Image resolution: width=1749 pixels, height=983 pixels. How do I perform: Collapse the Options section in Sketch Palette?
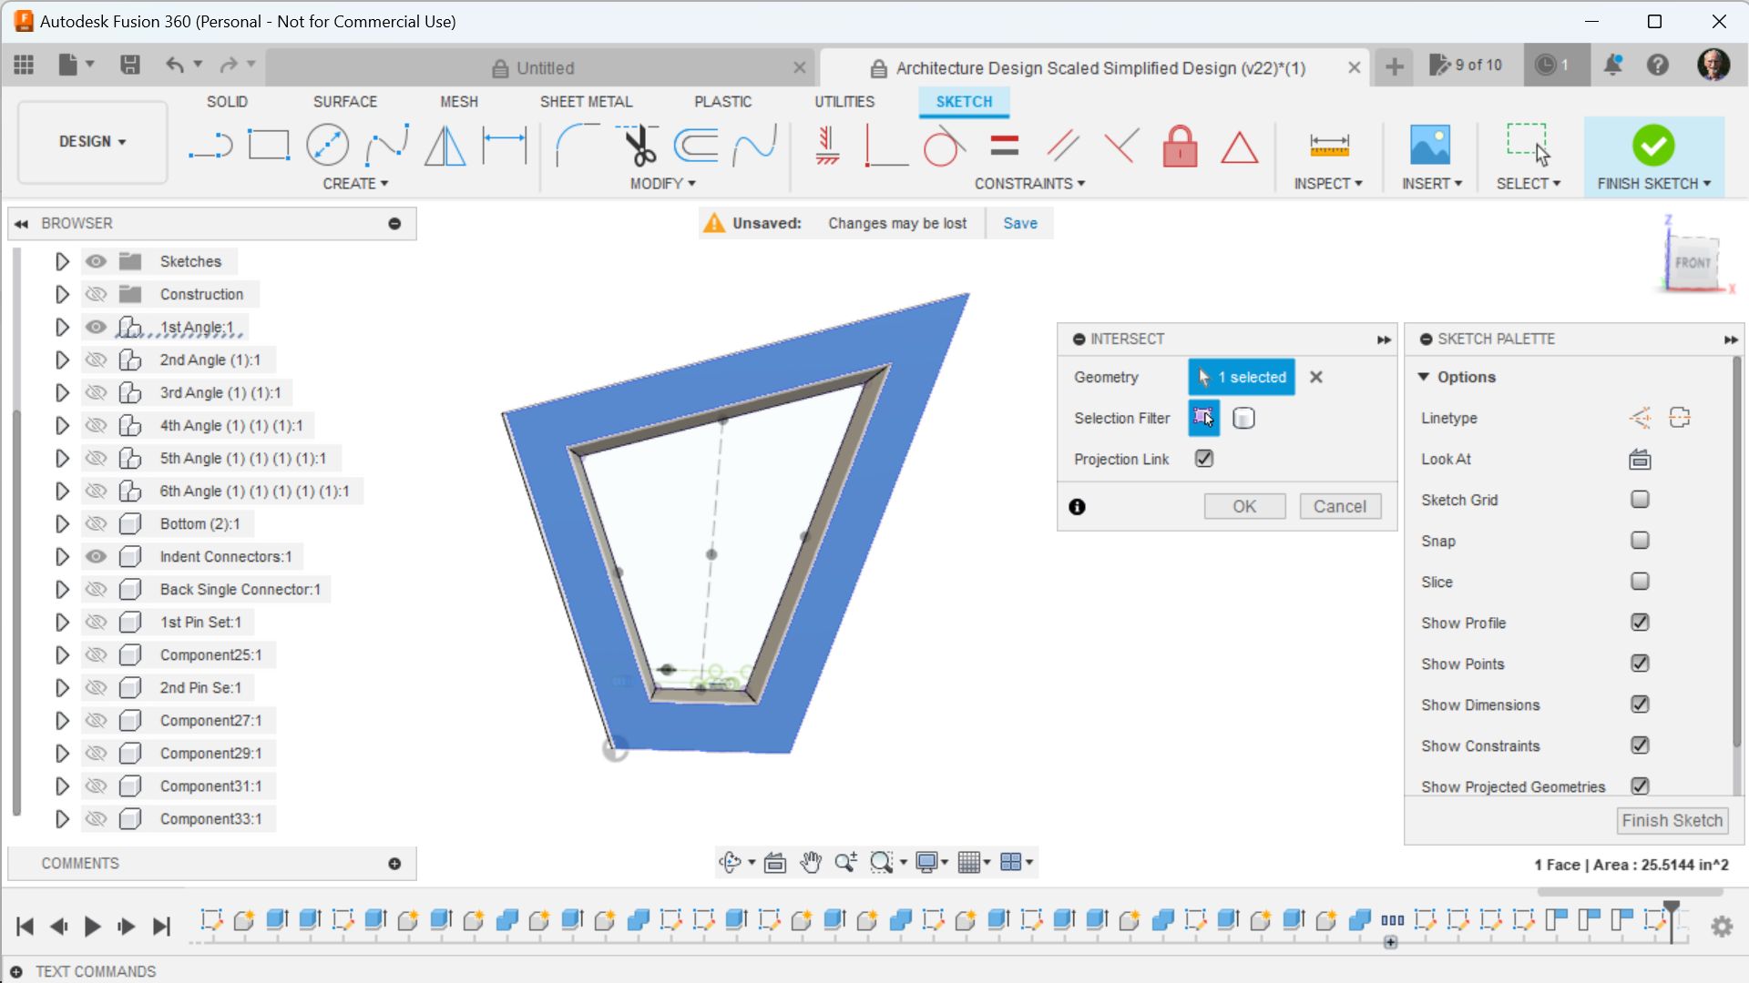click(1424, 377)
